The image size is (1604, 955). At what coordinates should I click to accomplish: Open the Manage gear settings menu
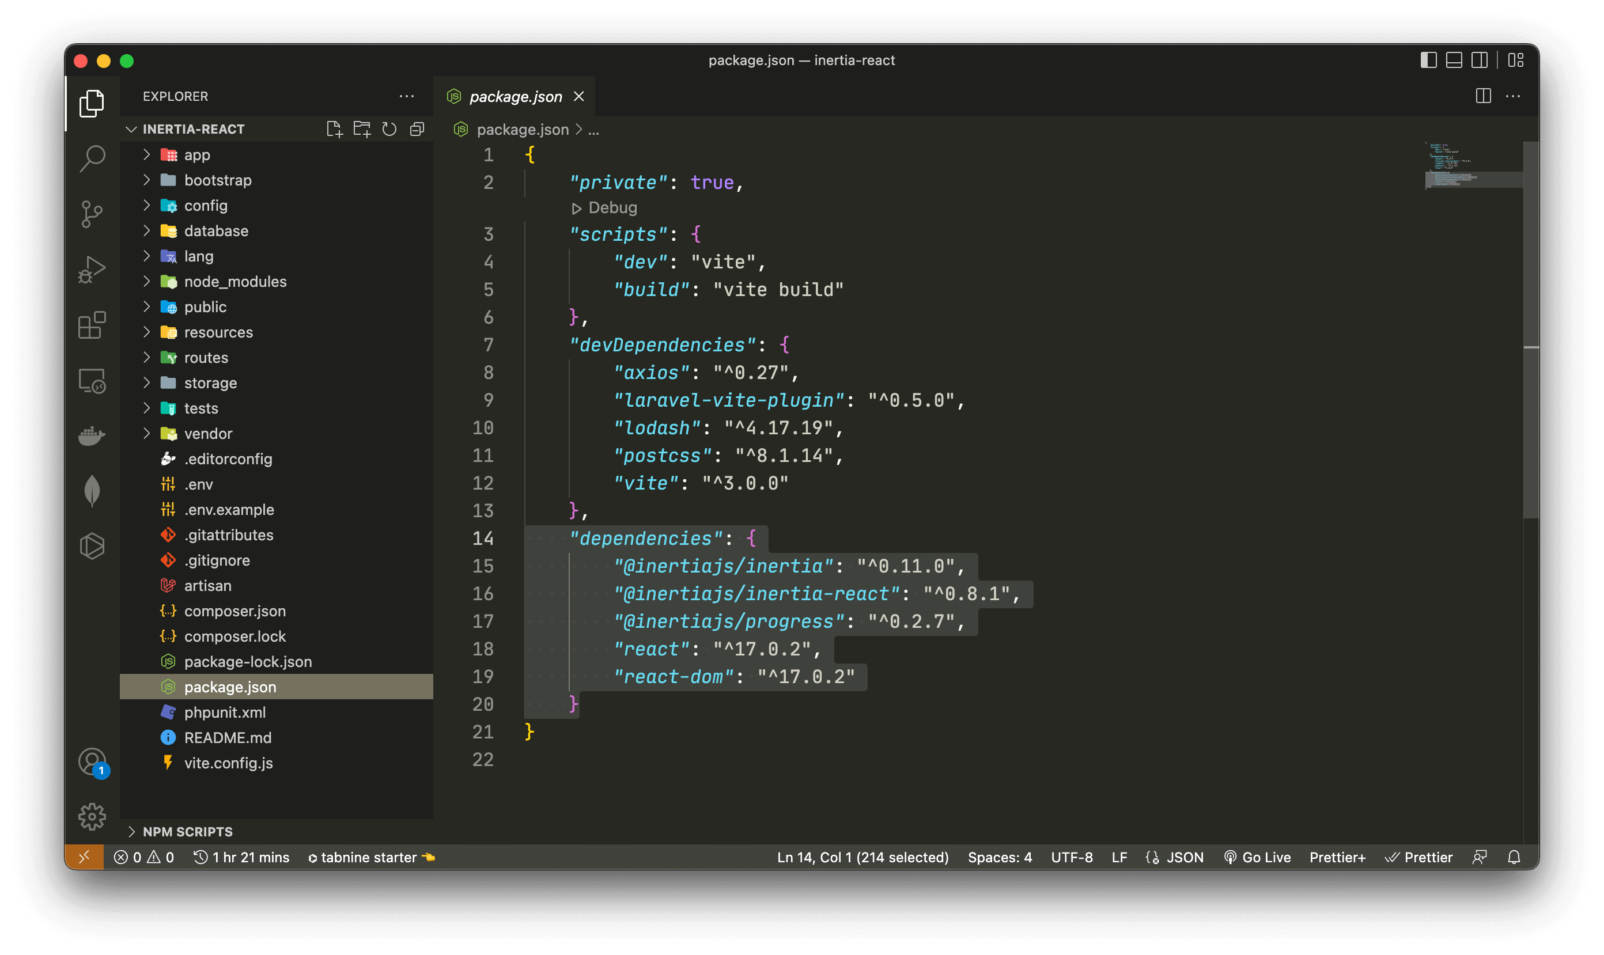coord(92,816)
